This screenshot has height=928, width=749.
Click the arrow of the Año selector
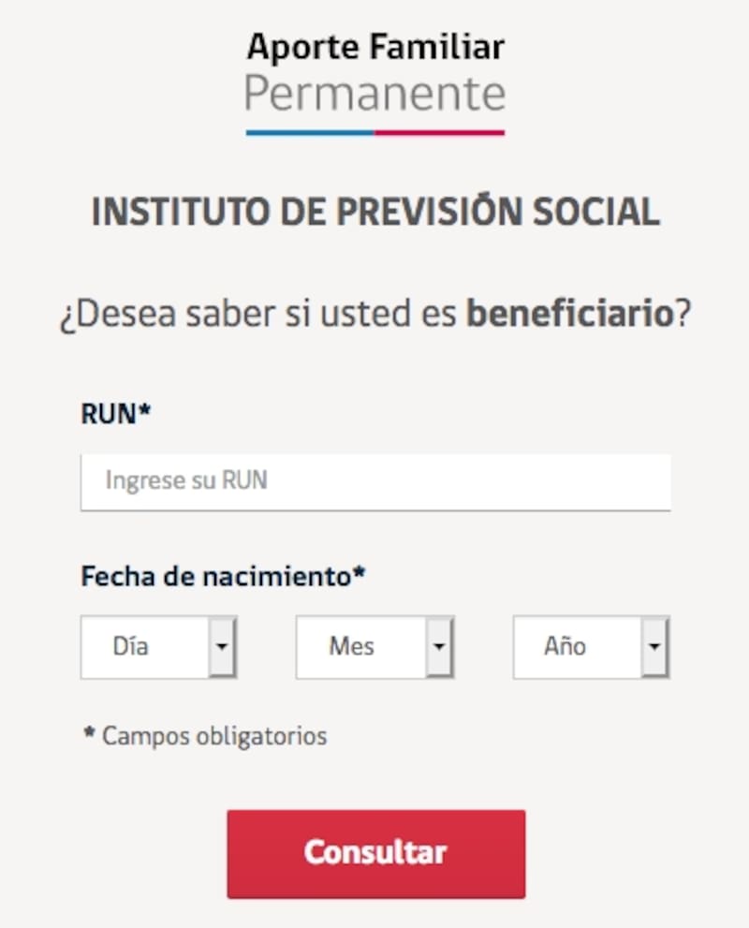pyautogui.click(x=655, y=646)
